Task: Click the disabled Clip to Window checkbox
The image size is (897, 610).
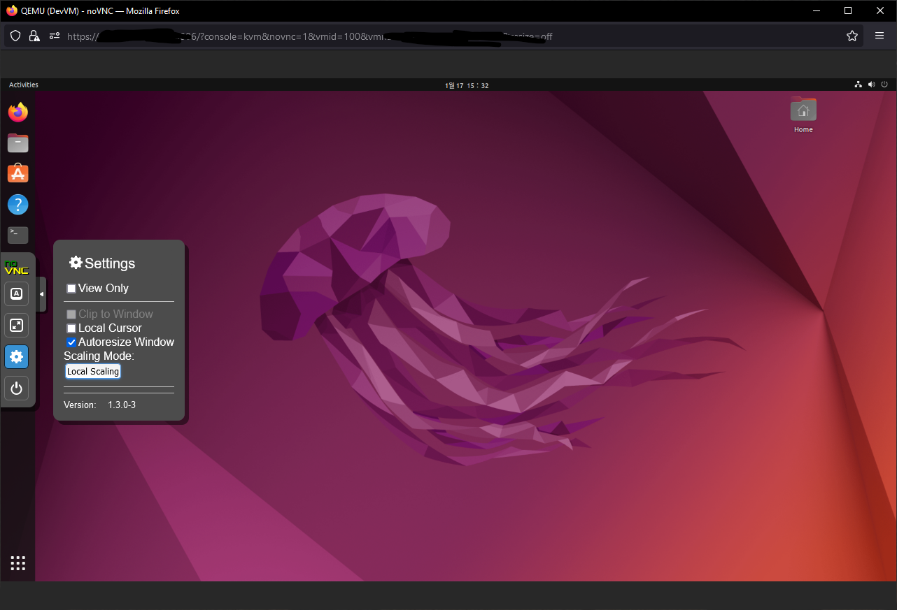Action: pos(71,314)
